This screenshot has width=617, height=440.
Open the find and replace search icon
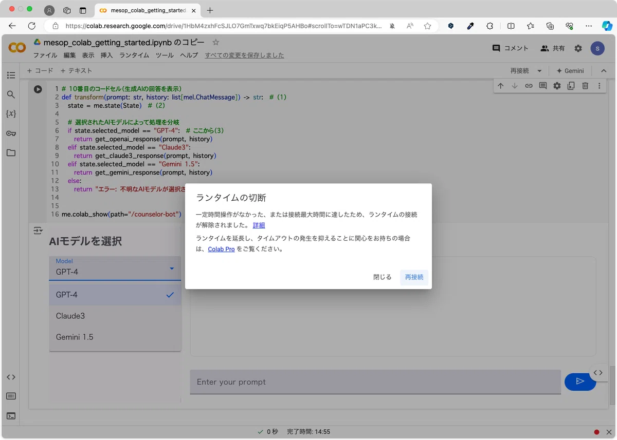pyautogui.click(x=11, y=94)
